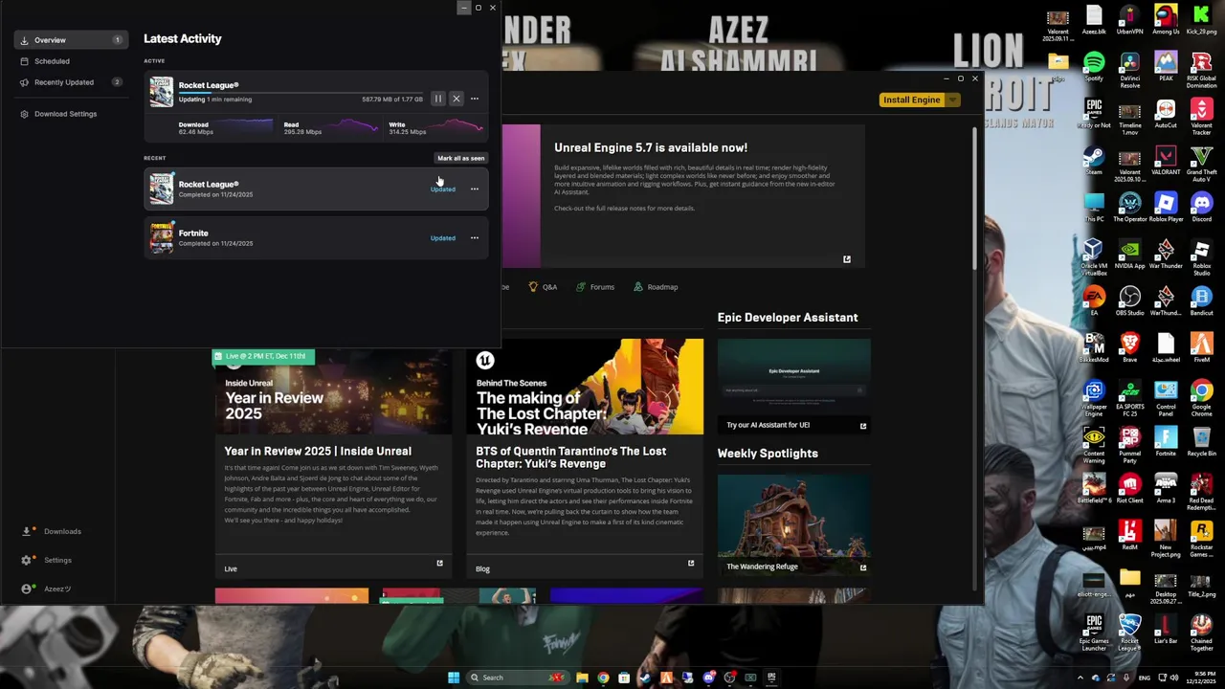The image size is (1225, 689).
Task: Open The Wandering Refuge spotlight link icon
Action: point(863,567)
